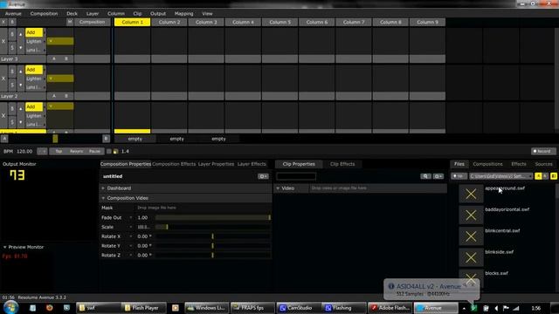Click the Fade Out slider
This screenshot has width=559, height=314.
[213, 217]
